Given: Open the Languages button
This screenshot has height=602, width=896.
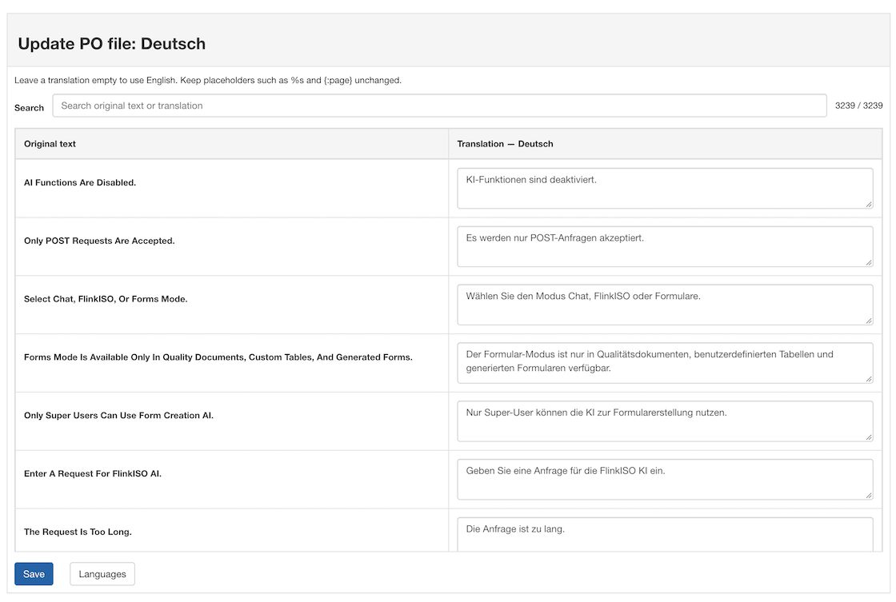Looking at the screenshot, I should 102,574.
